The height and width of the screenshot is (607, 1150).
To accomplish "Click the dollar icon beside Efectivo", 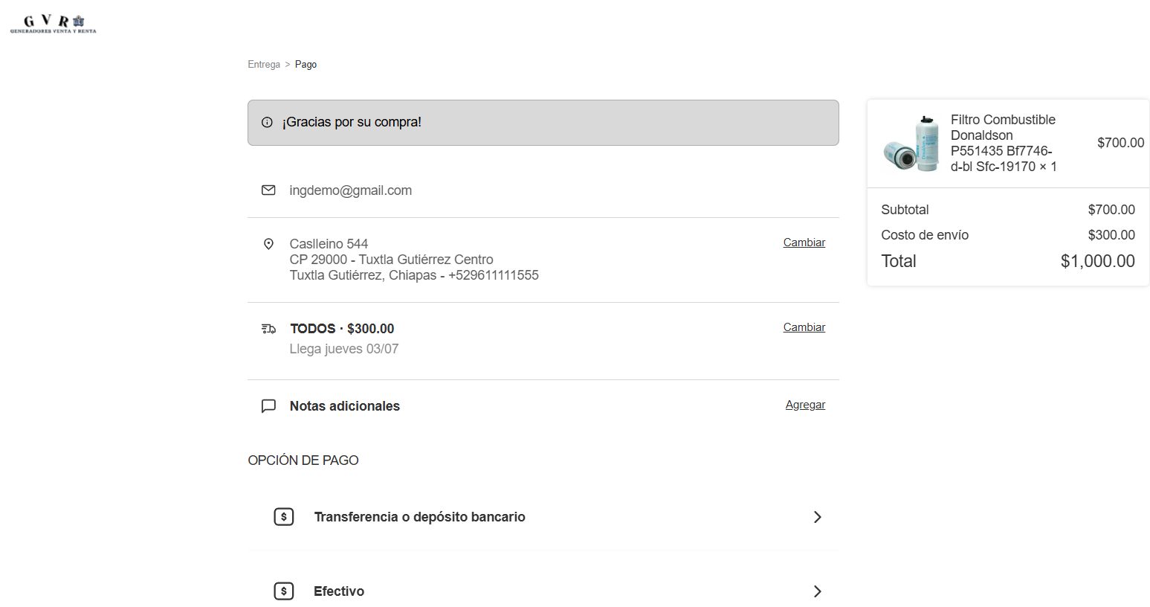I will [284, 591].
